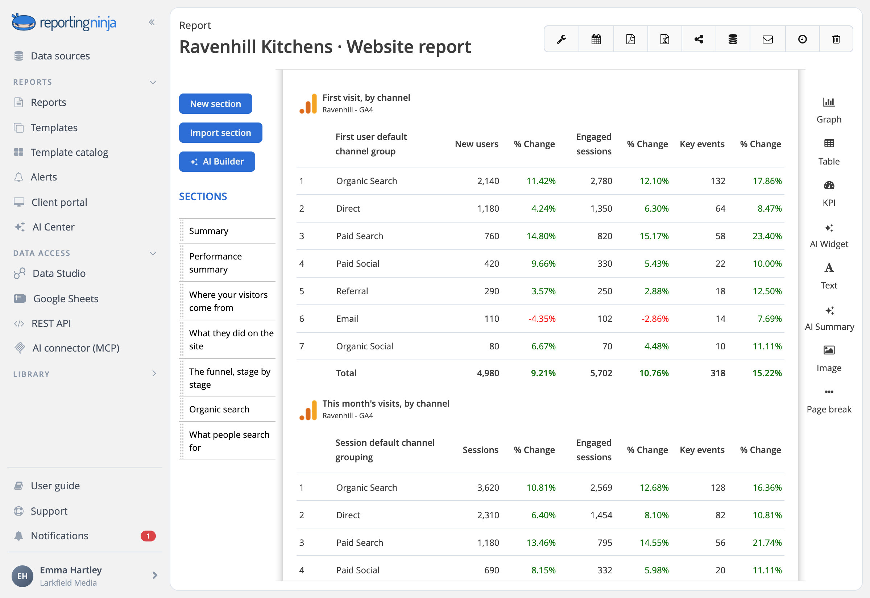Export report as PDF icon
870x598 pixels.
(631, 39)
